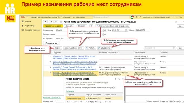Expand the Подразделение dropdown arrow
The image size is (184, 103).
click(x=102, y=34)
